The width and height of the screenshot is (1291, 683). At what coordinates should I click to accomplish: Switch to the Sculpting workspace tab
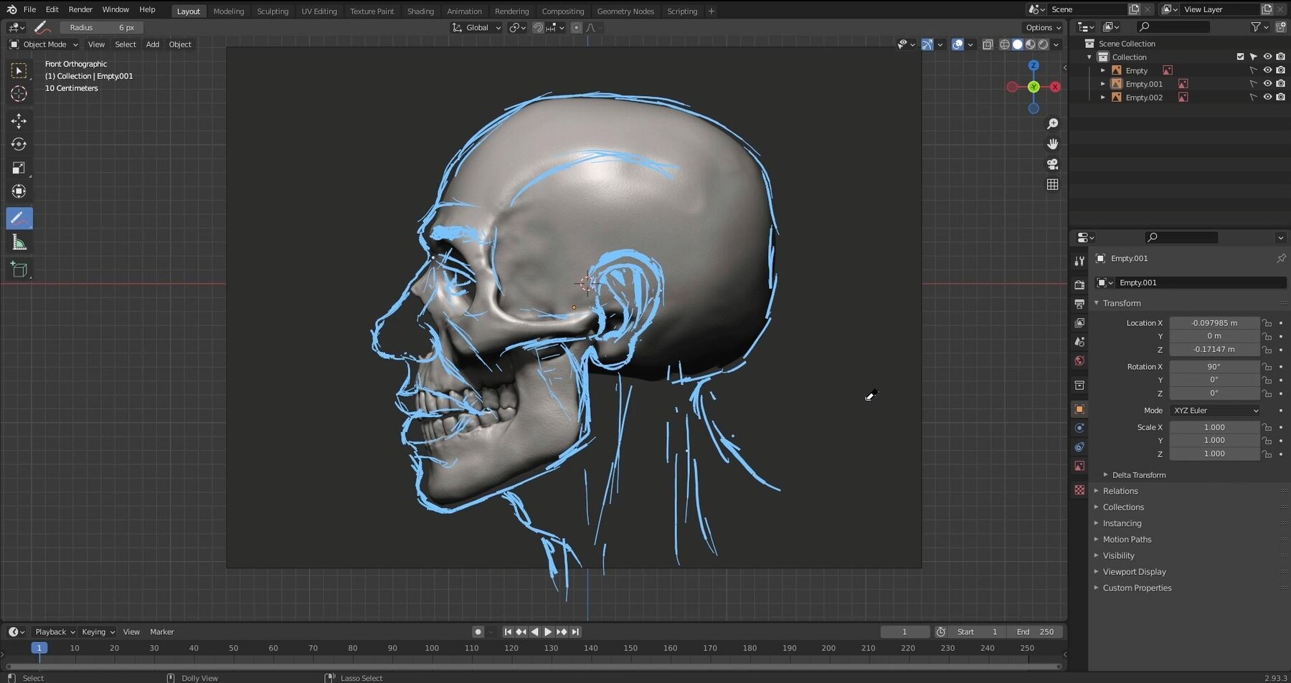[273, 11]
